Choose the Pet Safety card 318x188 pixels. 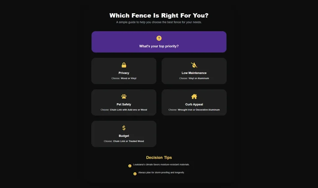point(124,102)
